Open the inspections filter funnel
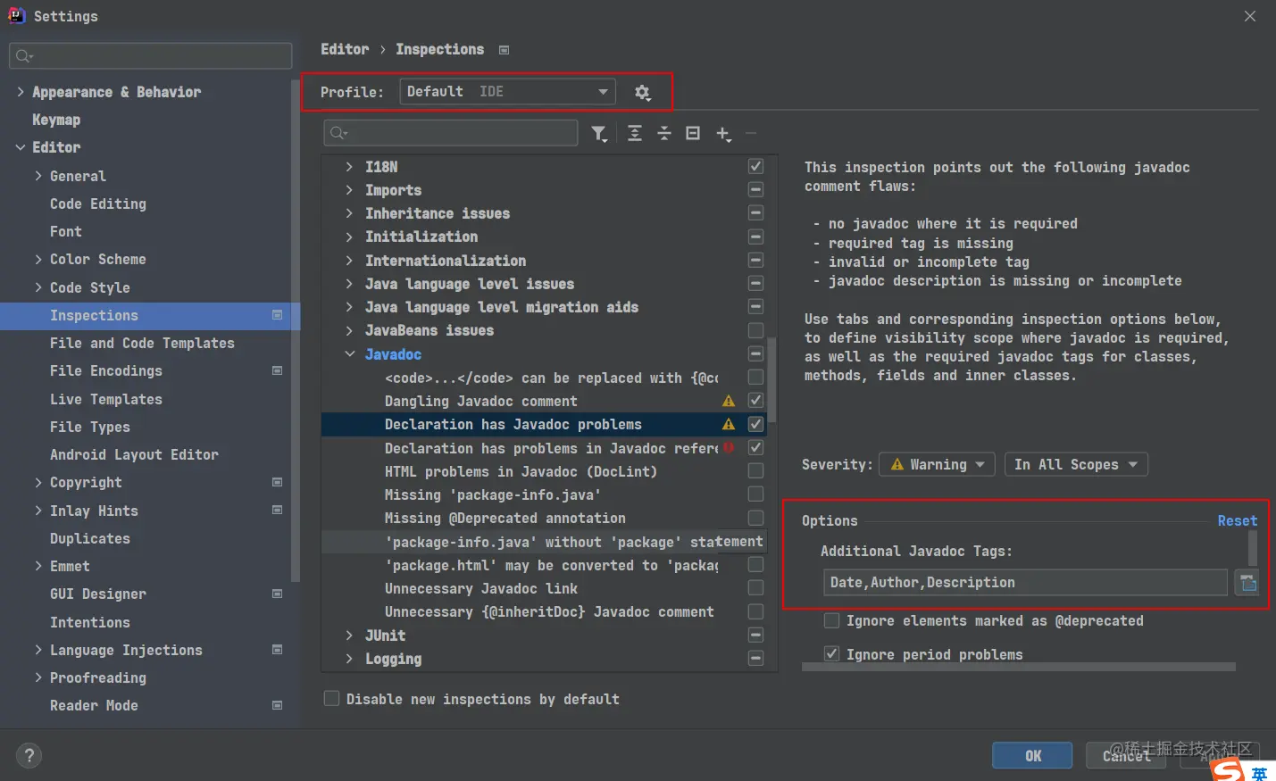 599,134
